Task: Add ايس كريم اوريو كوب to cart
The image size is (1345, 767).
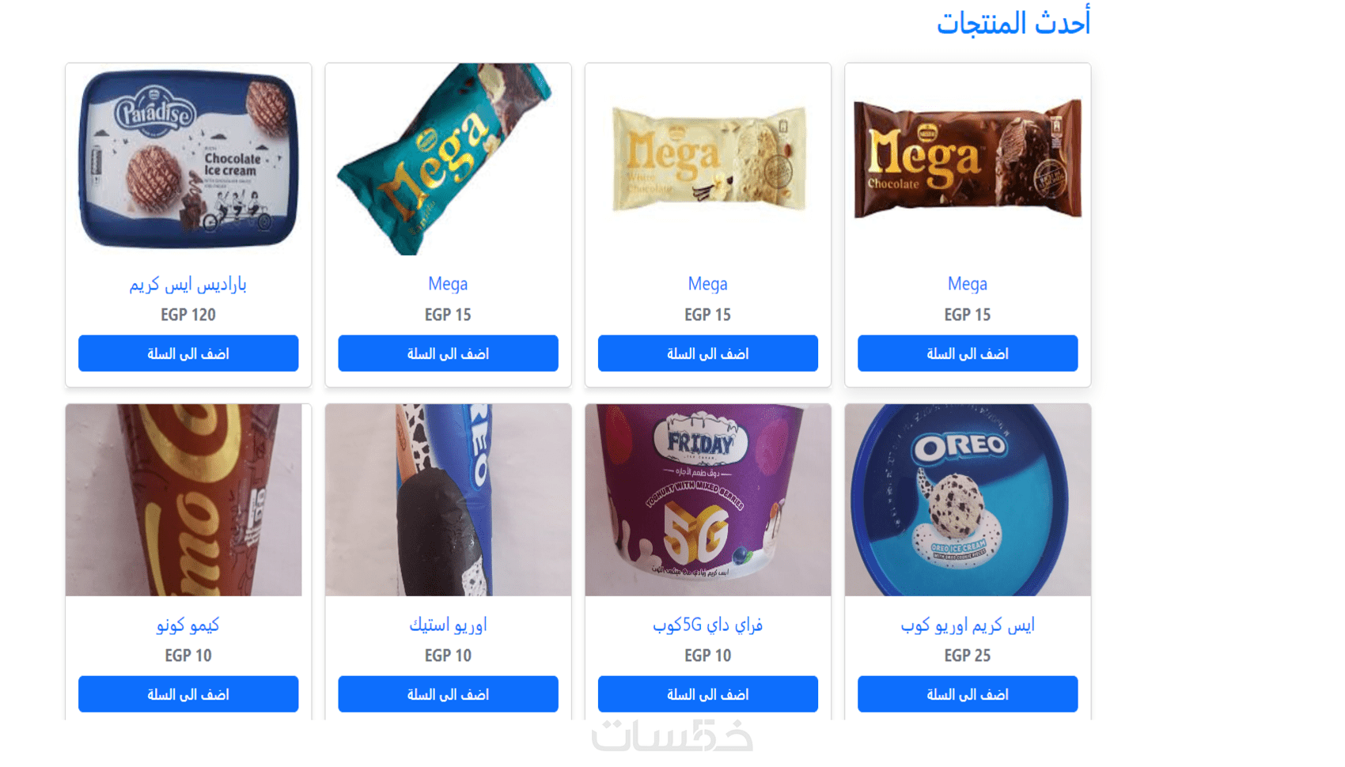Action: point(968,694)
